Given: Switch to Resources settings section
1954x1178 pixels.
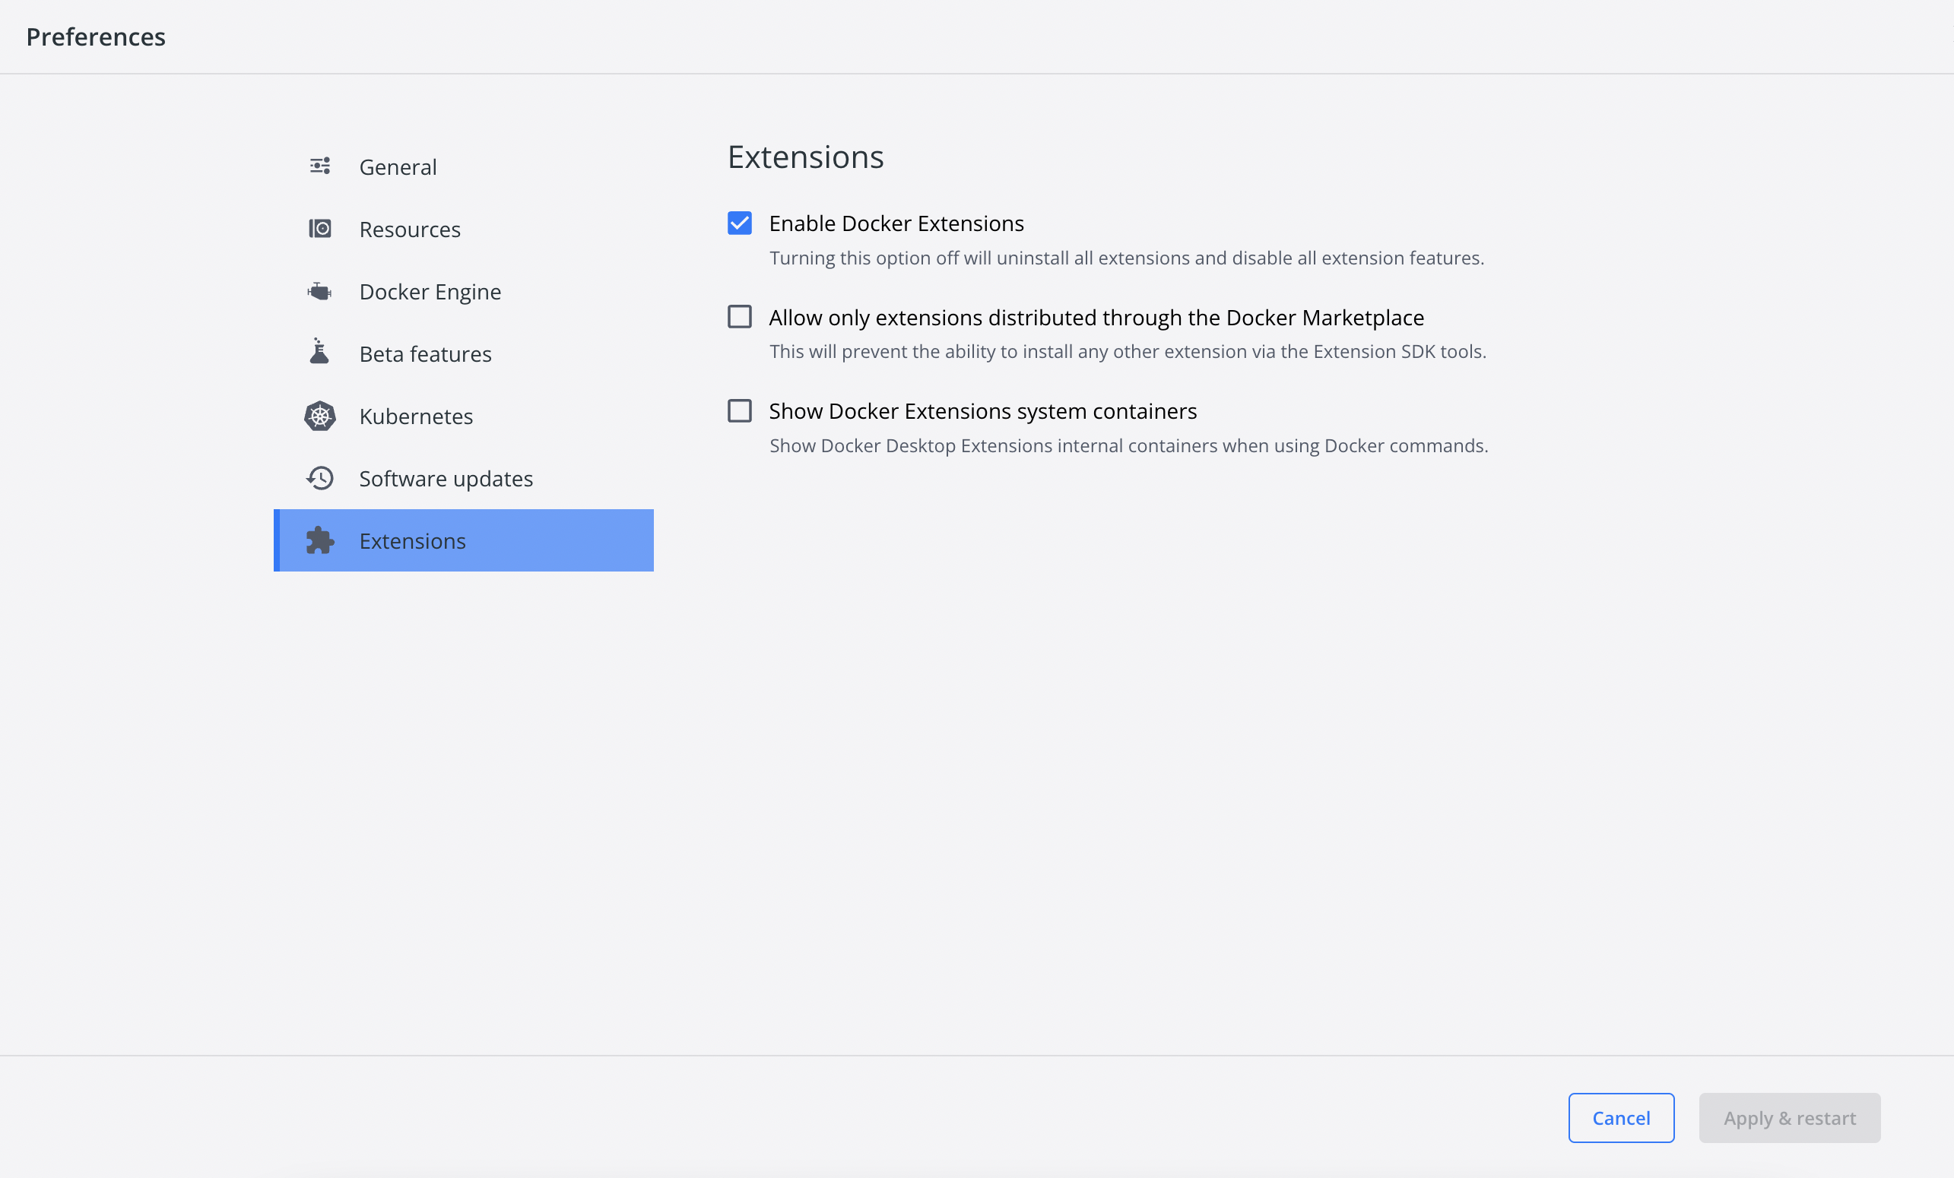Looking at the screenshot, I should 409,230.
